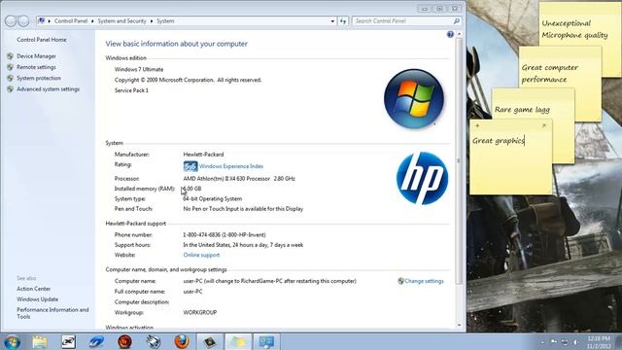The height and width of the screenshot is (350, 622).
Task: Select System and Security breadcrumb
Action: pyautogui.click(x=121, y=21)
